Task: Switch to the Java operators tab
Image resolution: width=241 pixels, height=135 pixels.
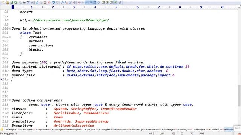Action: [27, 129]
